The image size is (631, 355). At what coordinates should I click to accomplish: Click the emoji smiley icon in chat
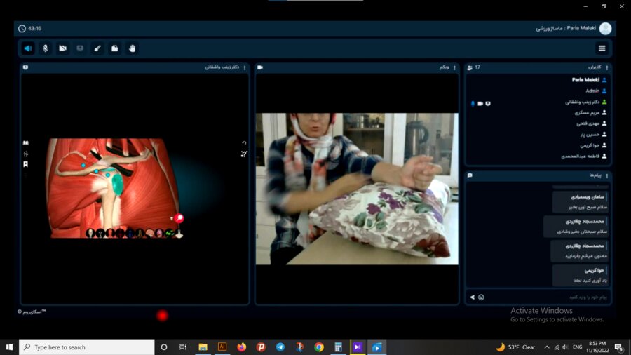pyautogui.click(x=481, y=297)
